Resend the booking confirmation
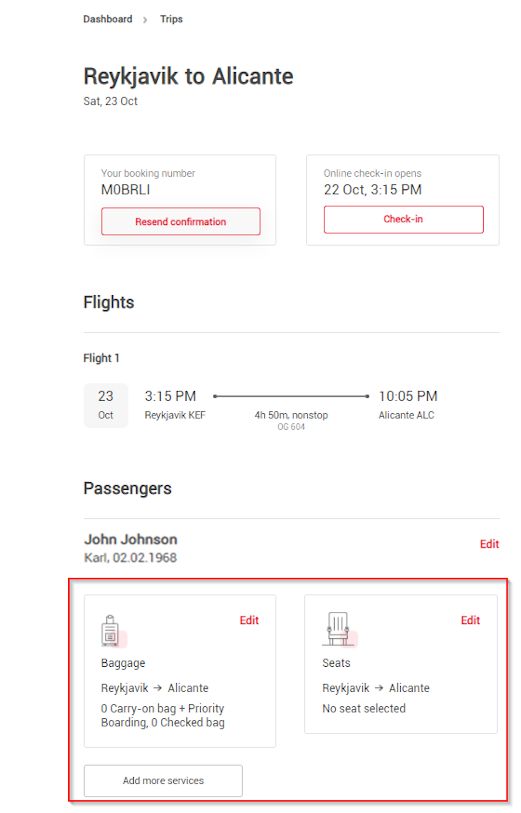This screenshot has width=521, height=813. point(181,221)
